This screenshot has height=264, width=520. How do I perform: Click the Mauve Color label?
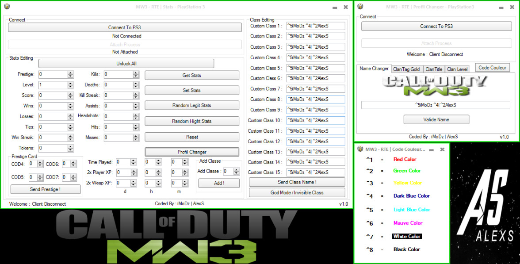[x=408, y=223]
